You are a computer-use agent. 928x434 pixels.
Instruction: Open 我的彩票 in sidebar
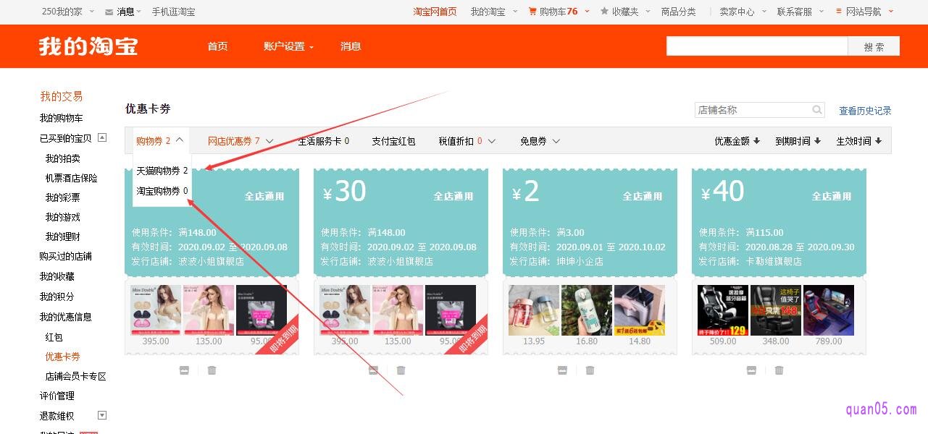tap(63, 197)
